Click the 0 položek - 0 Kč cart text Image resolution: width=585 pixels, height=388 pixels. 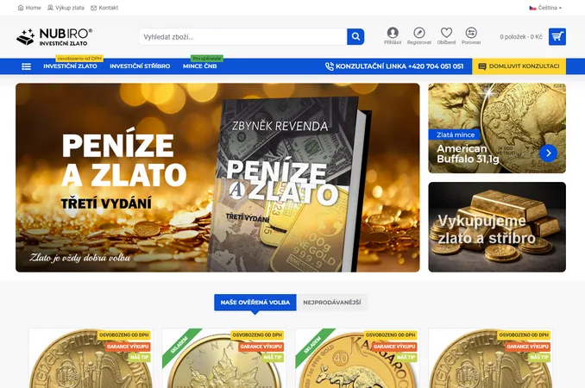[x=521, y=37]
